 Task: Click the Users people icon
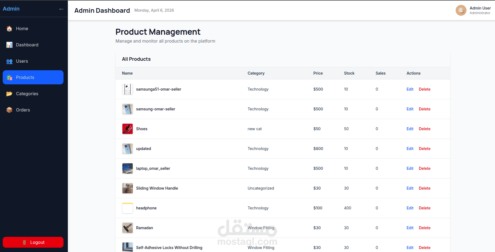point(9,61)
